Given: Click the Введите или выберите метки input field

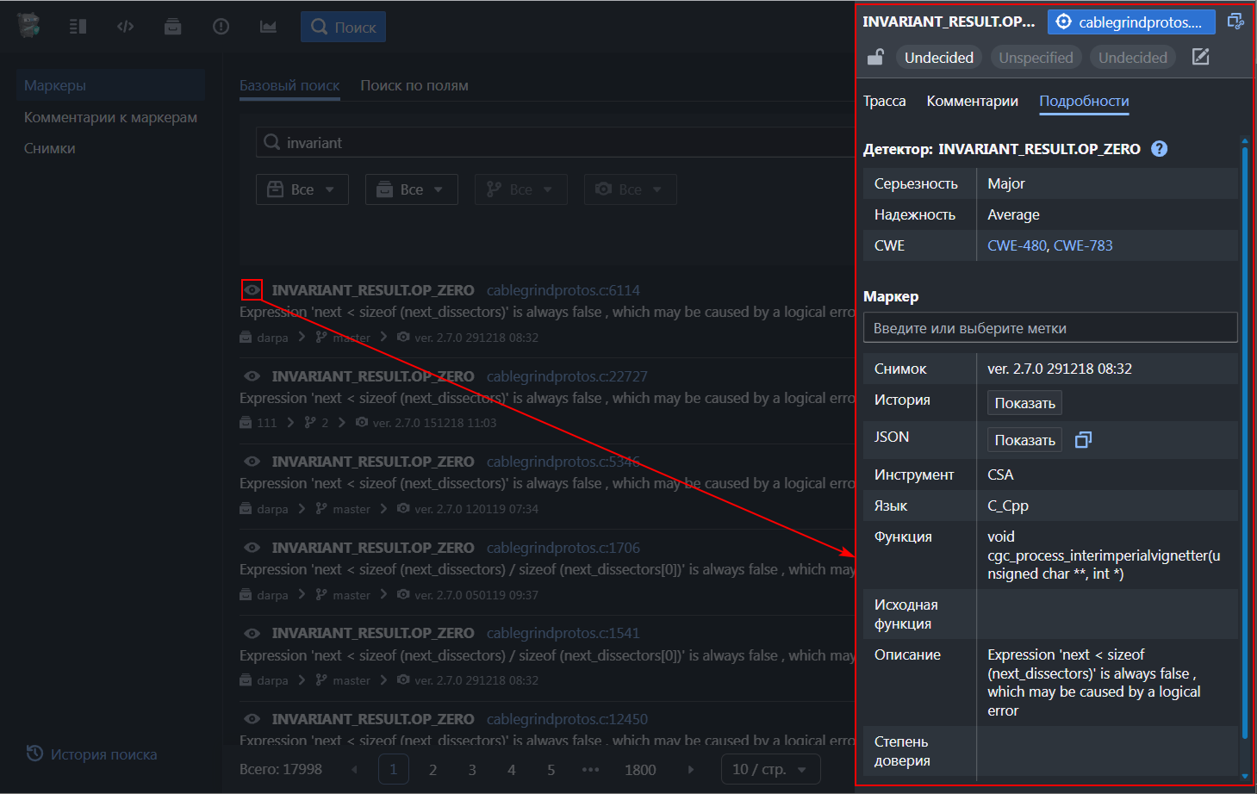Looking at the screenshot, I should click(x=1049, y=328).
